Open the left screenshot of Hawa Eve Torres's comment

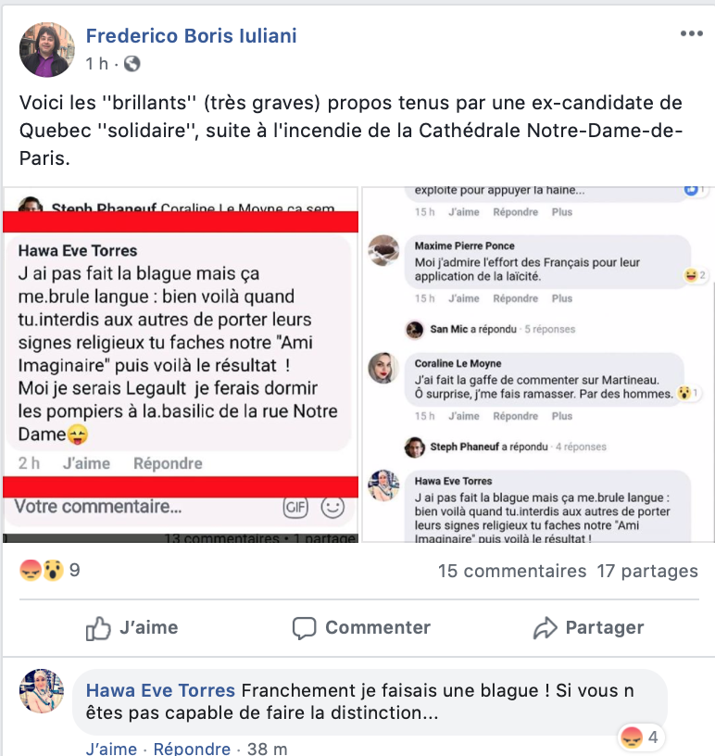(x=181, y=365)
